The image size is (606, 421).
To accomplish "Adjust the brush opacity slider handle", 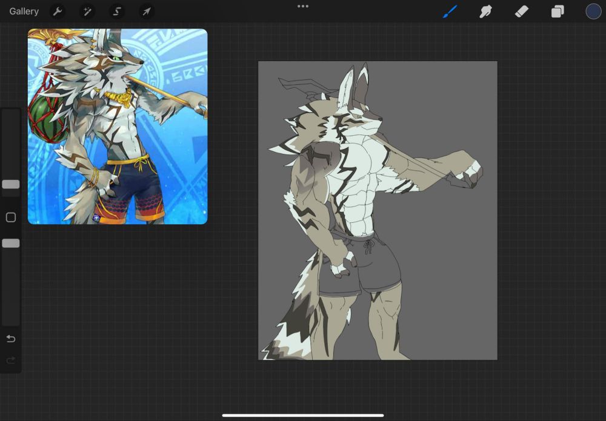I will click(x=11, y=243).
